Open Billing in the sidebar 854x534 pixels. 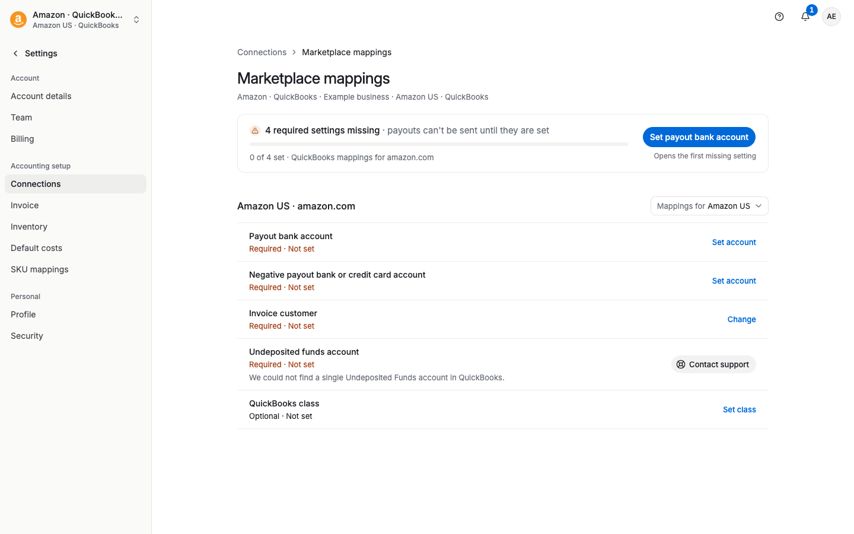point(75,139)
